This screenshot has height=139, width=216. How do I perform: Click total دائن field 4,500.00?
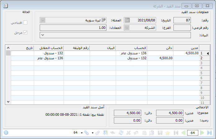[128, 113]
